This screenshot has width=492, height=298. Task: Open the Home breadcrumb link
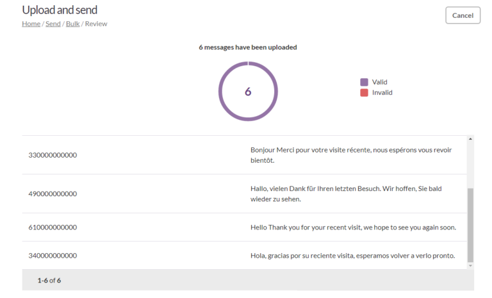tap(31, 24)
